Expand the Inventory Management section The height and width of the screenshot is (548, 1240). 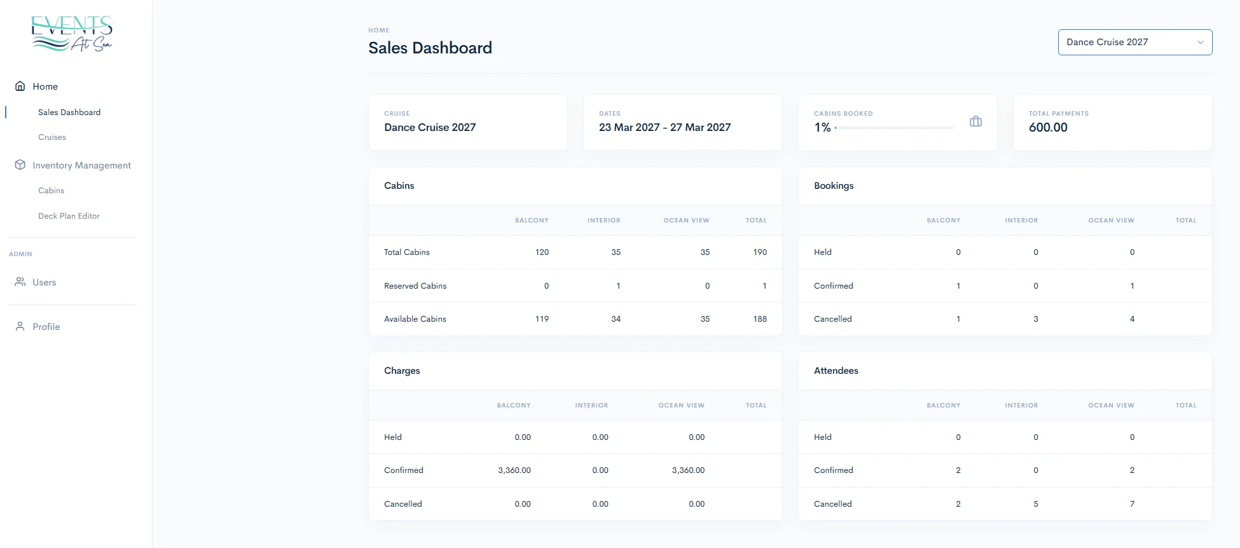point(81,165)
